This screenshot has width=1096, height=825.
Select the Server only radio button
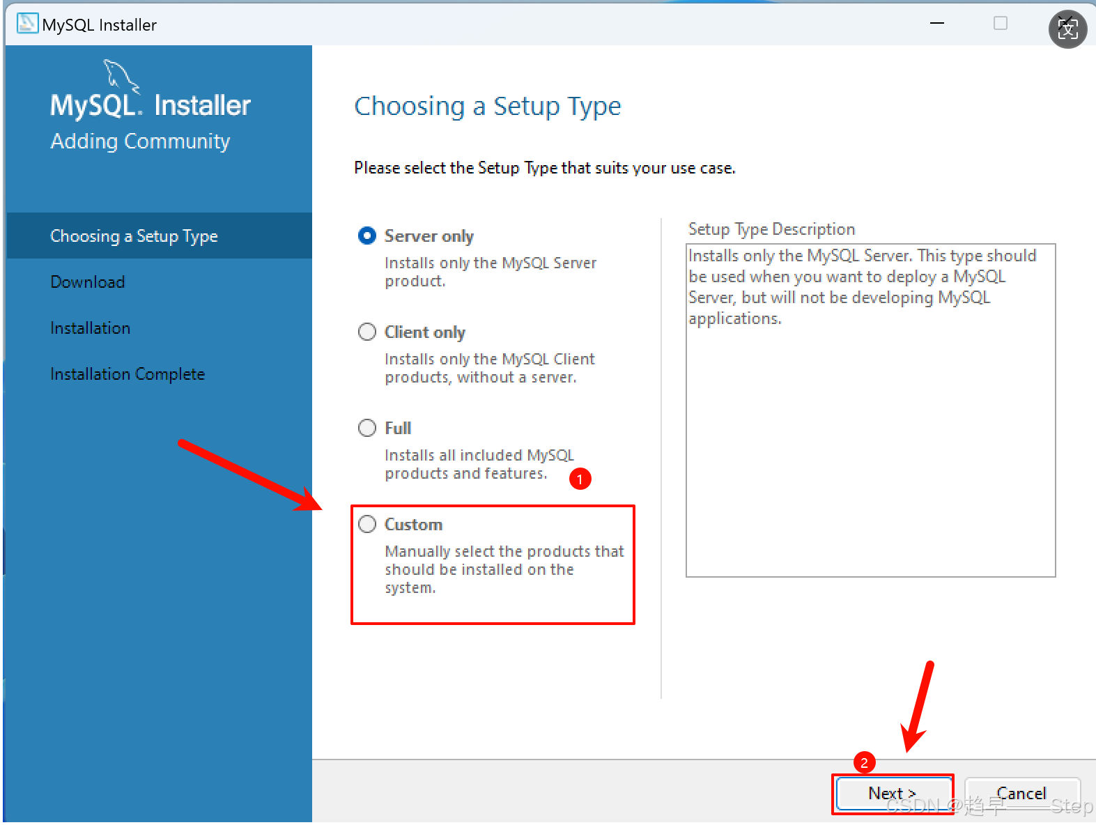367,236
